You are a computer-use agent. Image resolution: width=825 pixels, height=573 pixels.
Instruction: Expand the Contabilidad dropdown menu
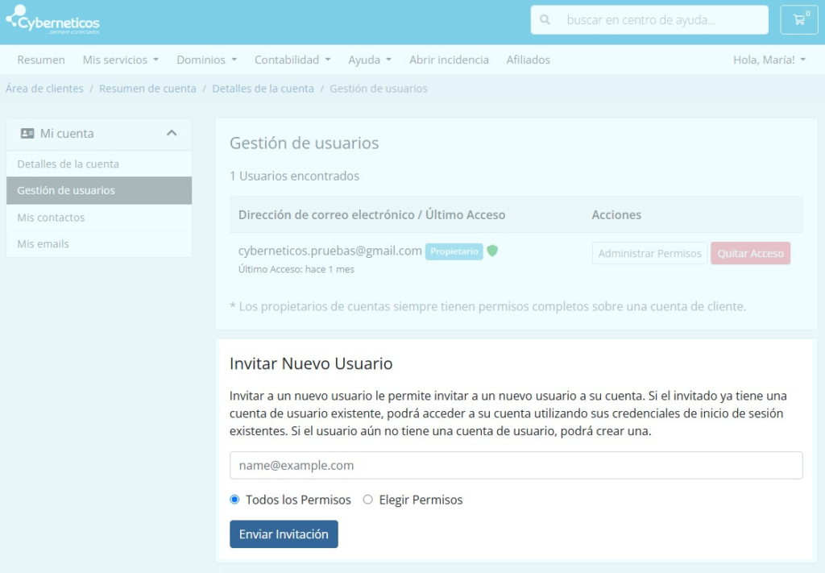click(292, 60)
